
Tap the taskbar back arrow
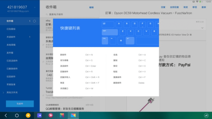click(6, 115)
